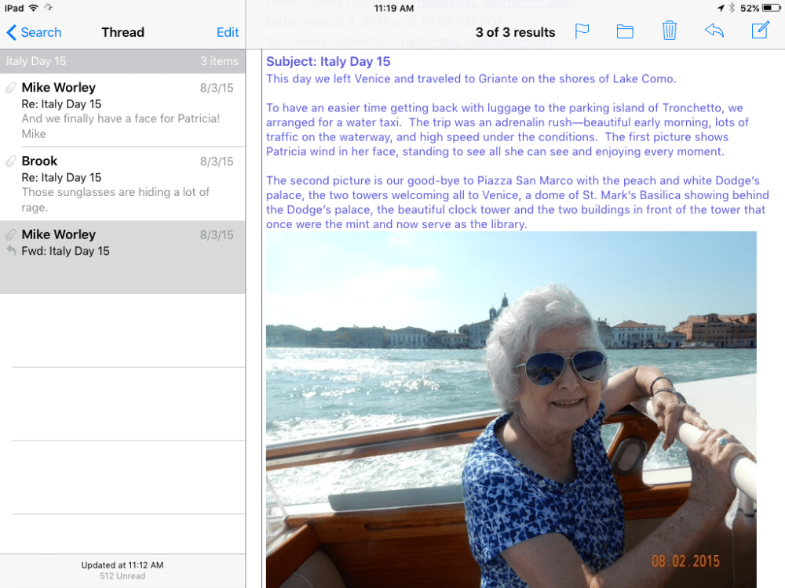
Task: Select Brook's Re: Italy Day 15 message
Action: tap(122, 180)
